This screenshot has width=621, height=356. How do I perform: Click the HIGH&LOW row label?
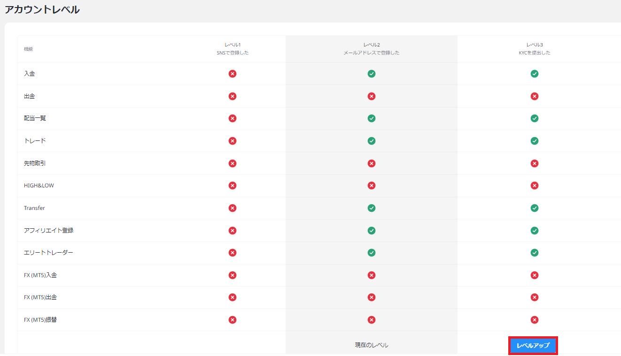pyautogui.click(x=39, y=186)
